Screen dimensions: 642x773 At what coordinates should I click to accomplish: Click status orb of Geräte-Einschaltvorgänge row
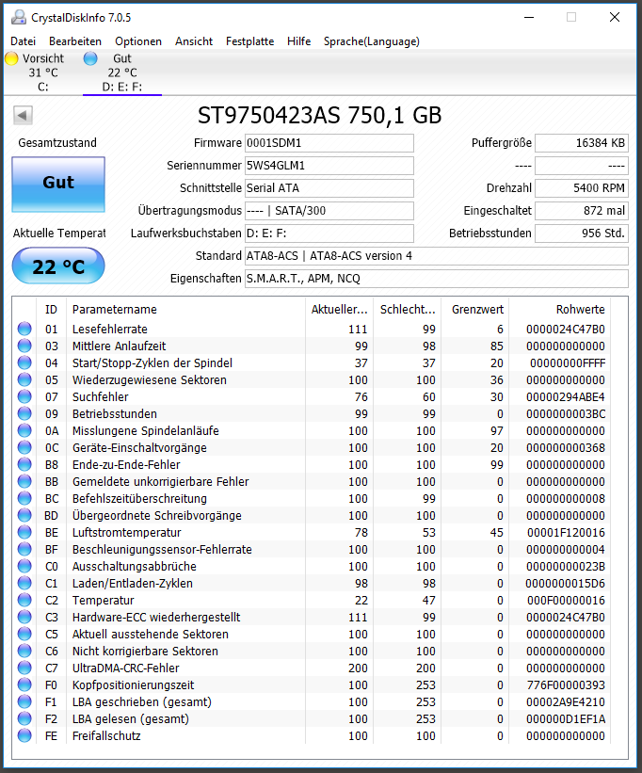pos(24,447)
